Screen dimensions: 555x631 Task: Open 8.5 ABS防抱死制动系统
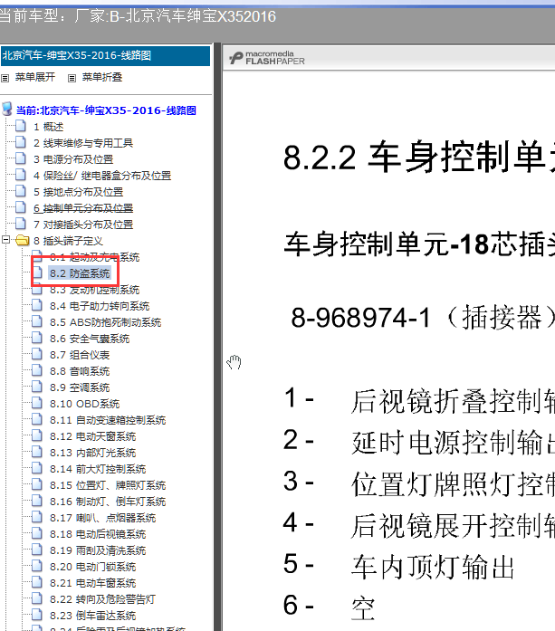pyautogui.click(x=105, y=322)
